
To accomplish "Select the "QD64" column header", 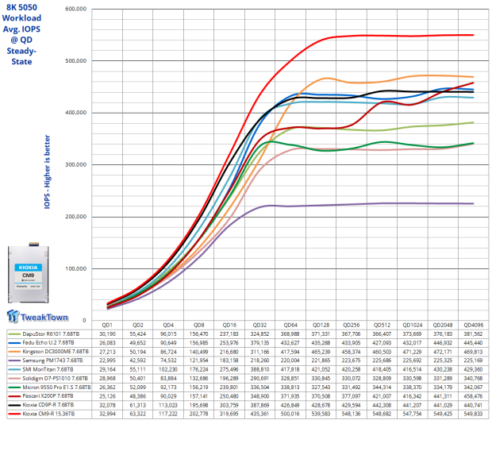I will (x=290, y=325).
